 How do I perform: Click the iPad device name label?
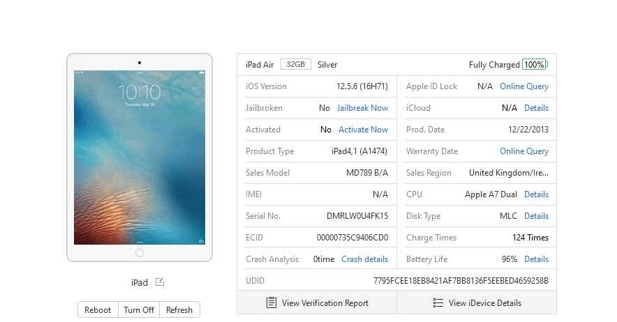140,282
